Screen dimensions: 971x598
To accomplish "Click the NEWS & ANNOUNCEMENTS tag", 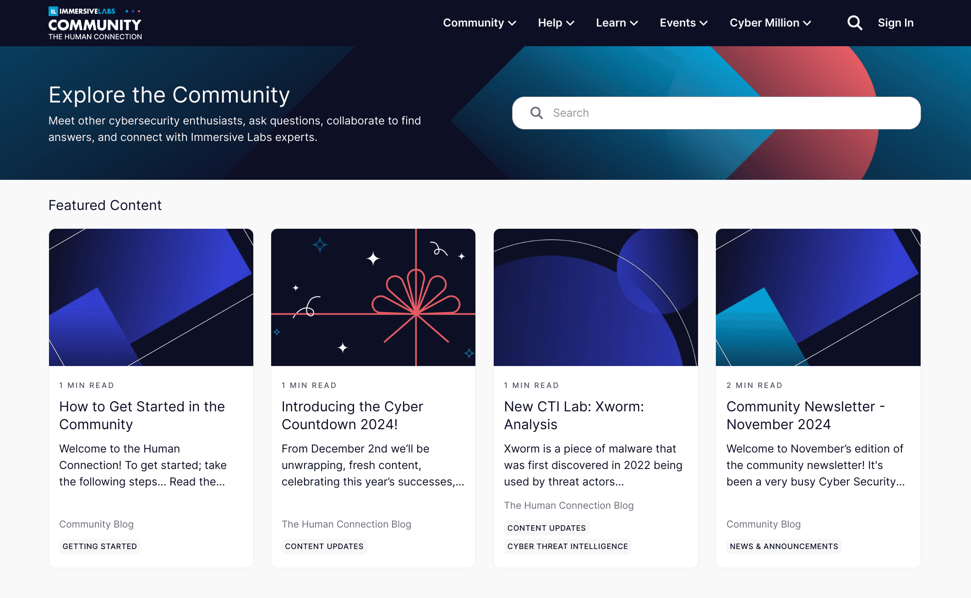I will (x=784, y=546).
